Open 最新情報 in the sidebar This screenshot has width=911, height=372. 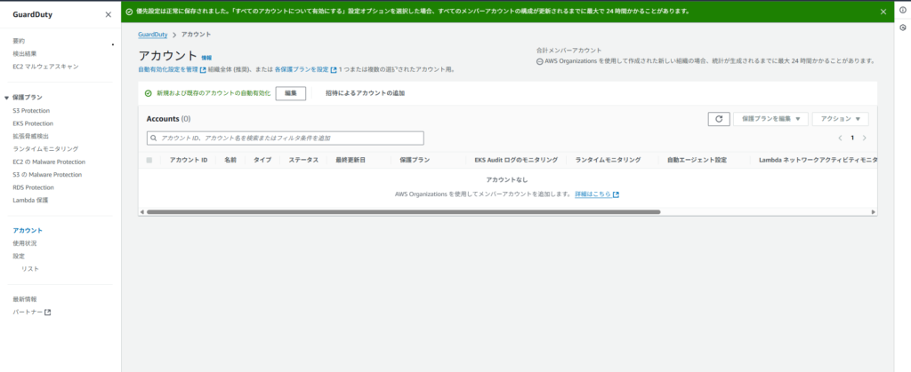click(24, 299)
